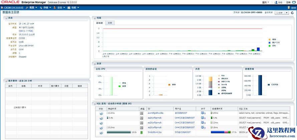The image size is (297, 140).
Task: Open the auto-refresh interval dropdown
Action: coord(282,13)
